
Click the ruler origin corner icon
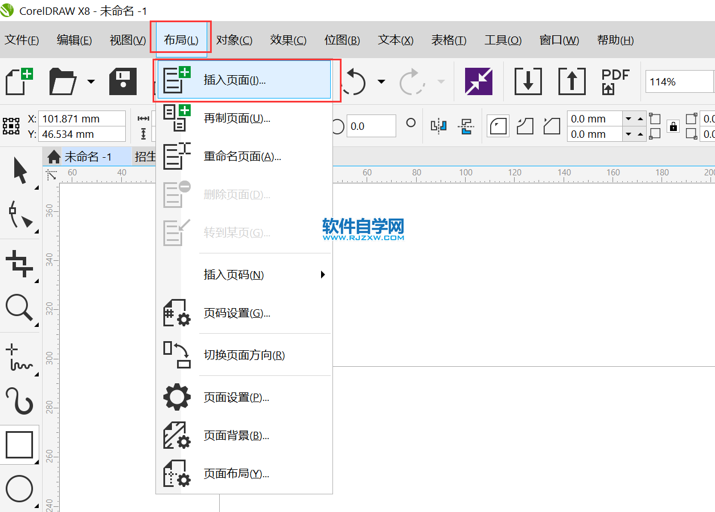click(52, 175)
